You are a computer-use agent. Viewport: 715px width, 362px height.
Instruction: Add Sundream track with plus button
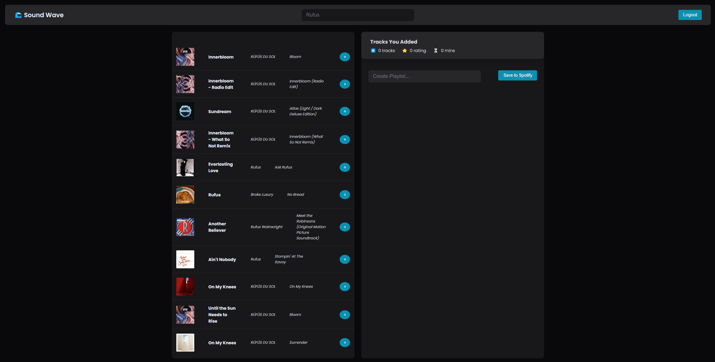(345, 111)
